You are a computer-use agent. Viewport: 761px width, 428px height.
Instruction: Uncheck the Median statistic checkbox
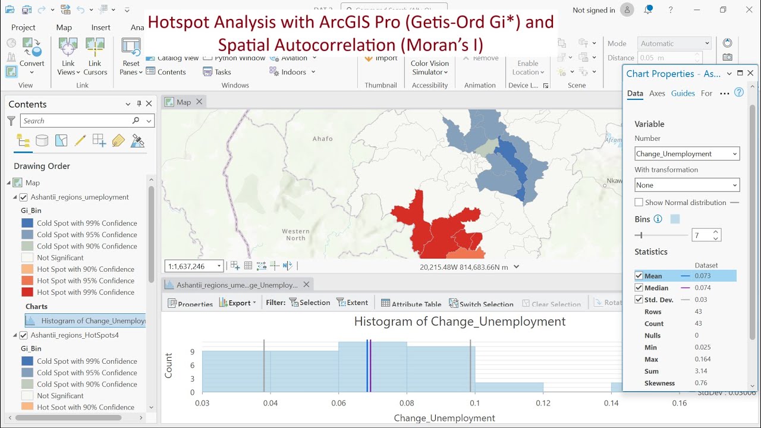point(639,288)
